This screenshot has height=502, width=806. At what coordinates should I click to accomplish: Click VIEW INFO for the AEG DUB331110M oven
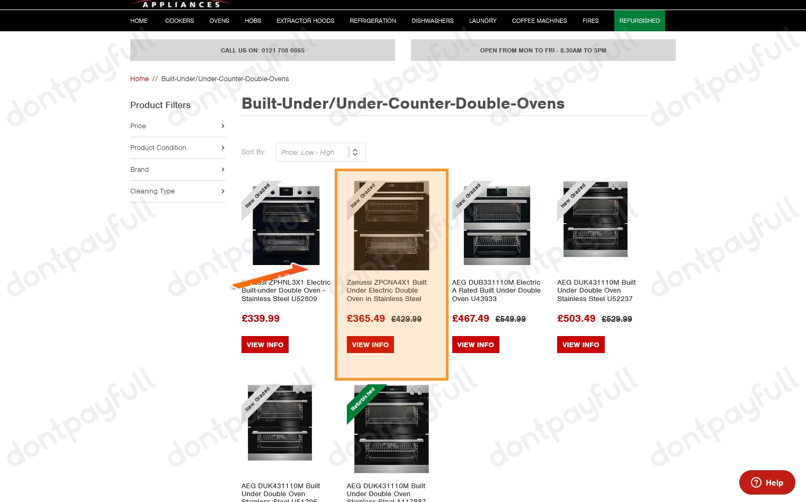(475, 345)
